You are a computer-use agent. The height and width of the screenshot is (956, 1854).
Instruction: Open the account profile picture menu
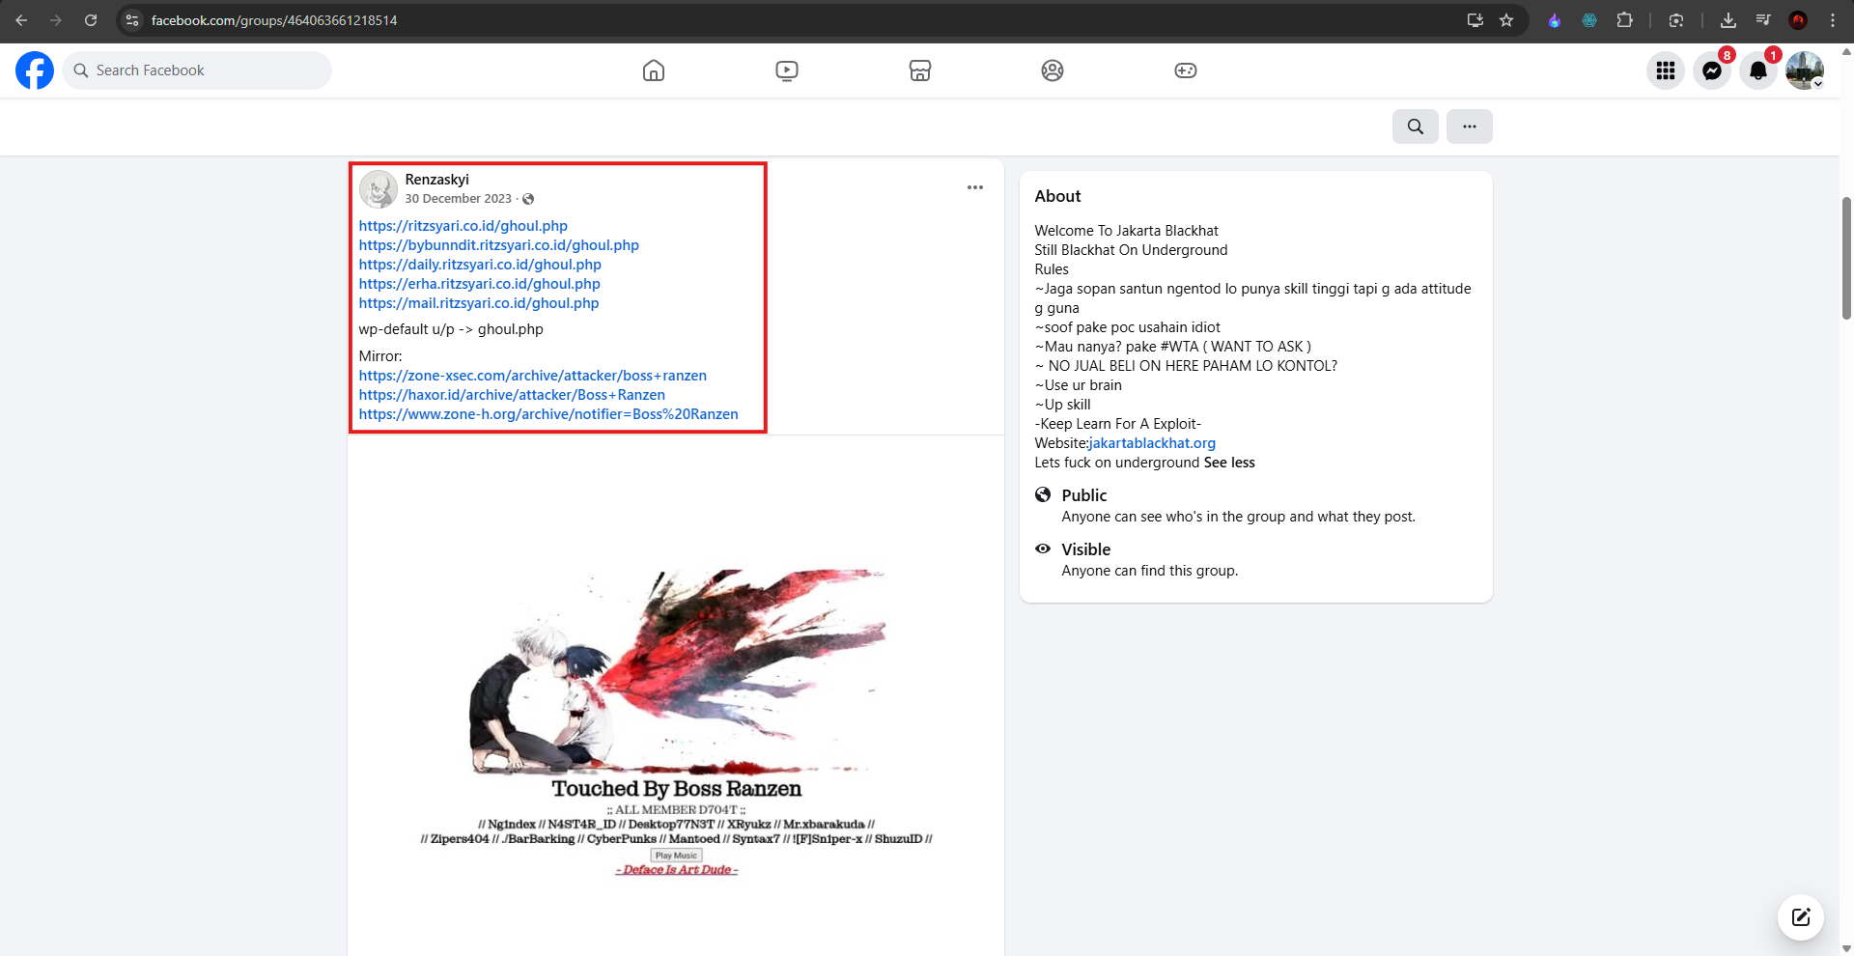1805,70
